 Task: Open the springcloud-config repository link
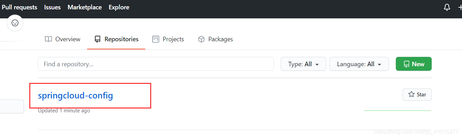click(x=76, y=95)
